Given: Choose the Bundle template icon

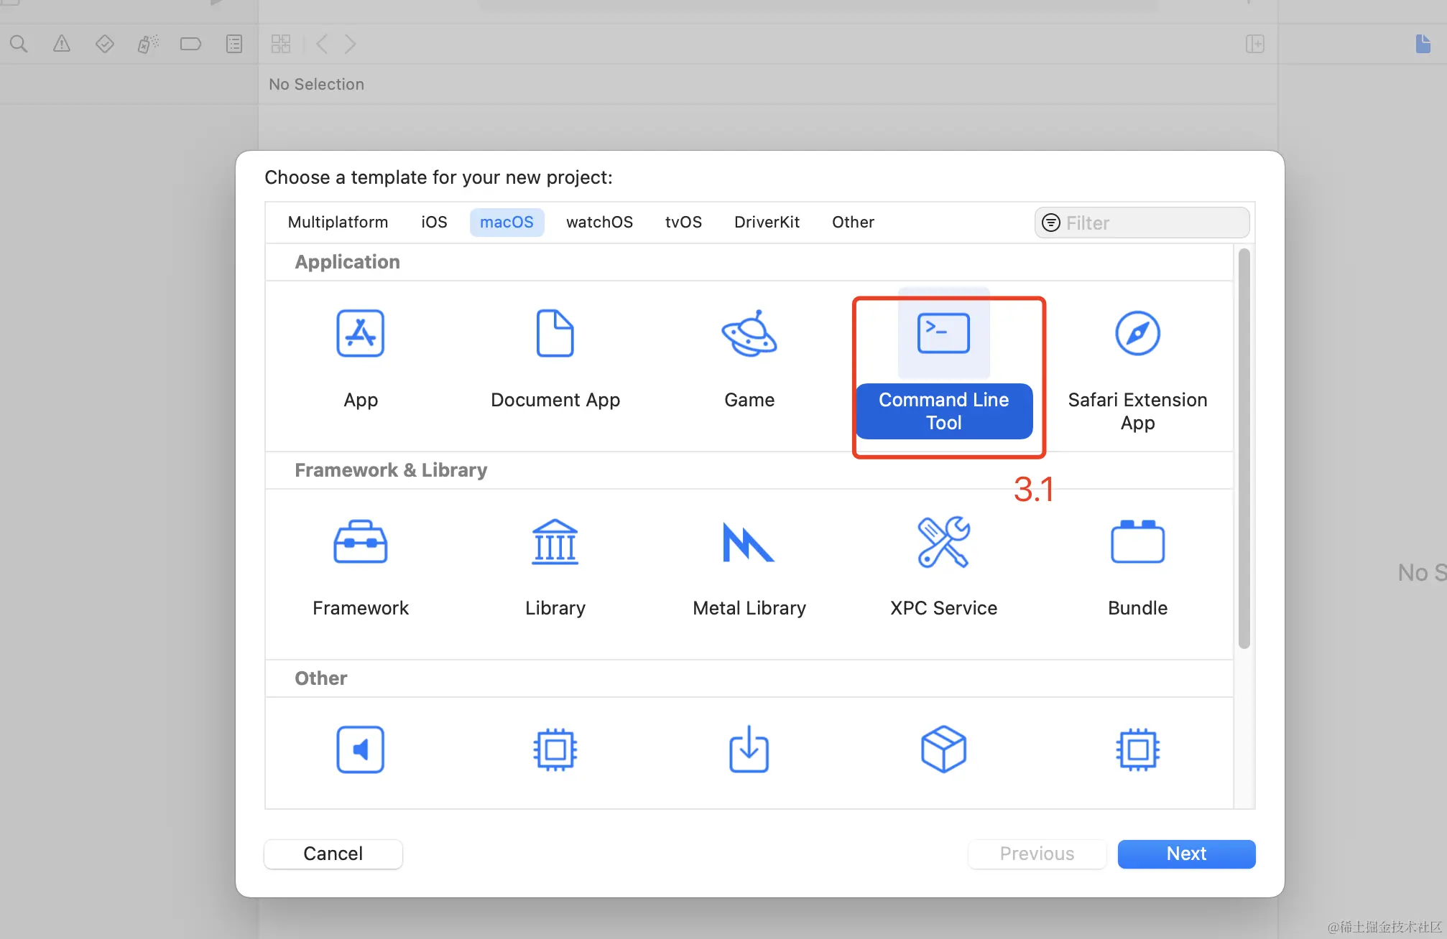Looking at the screenshot, I should pos(1137,543).
